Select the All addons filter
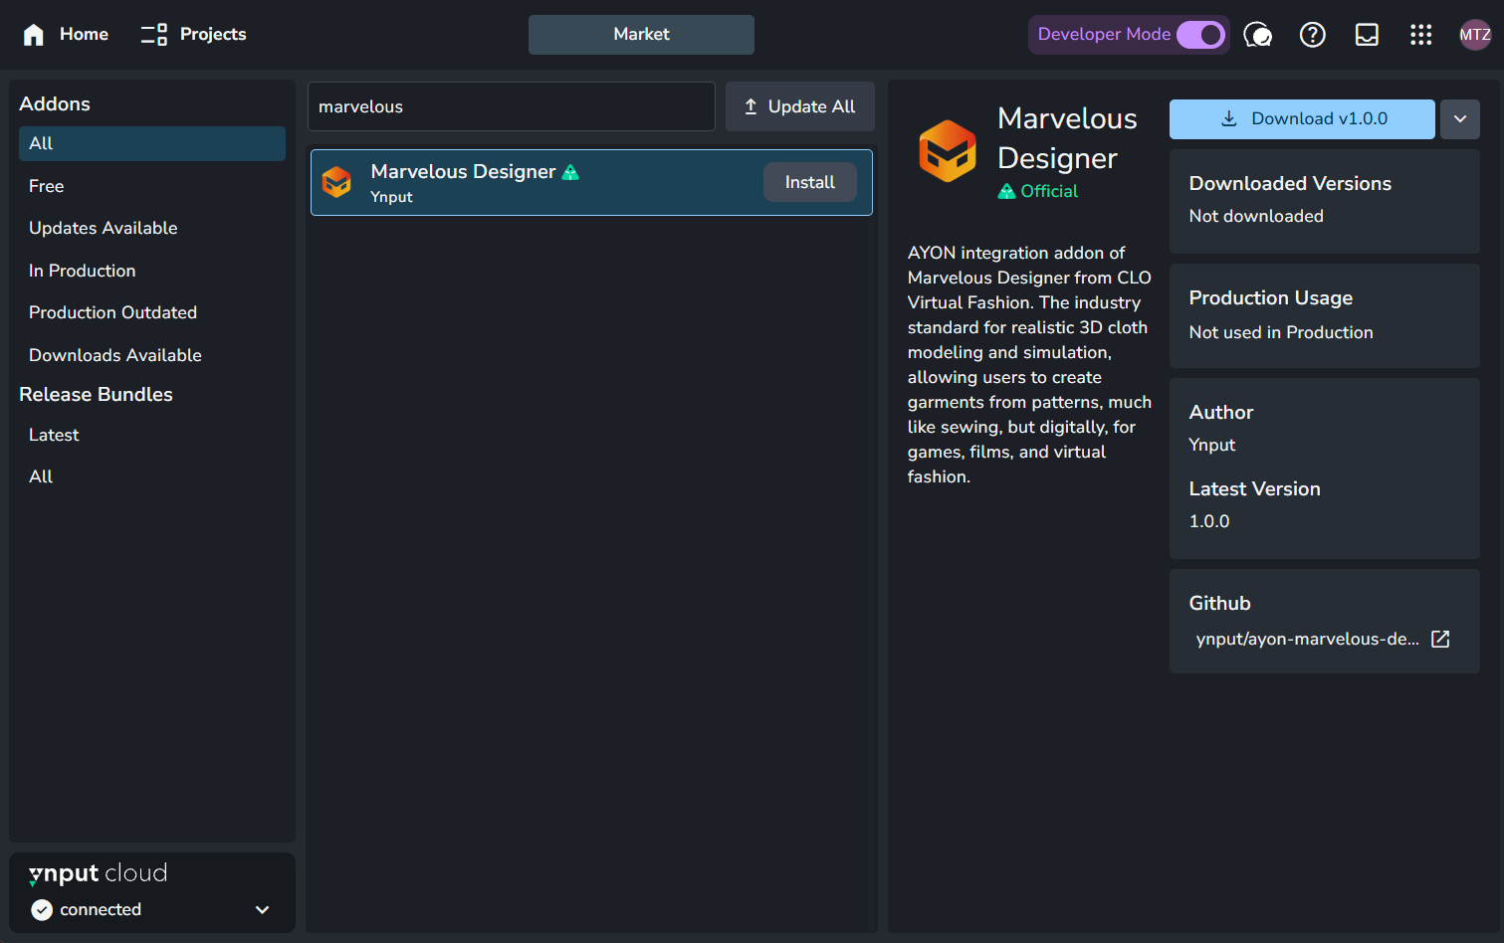Image resolution: width=1504 pixels, height=943 pixels. 152,143
